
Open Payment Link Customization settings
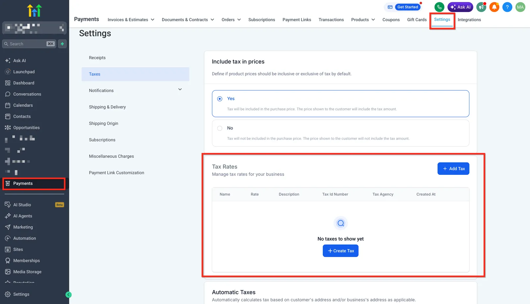coord(135,173)
